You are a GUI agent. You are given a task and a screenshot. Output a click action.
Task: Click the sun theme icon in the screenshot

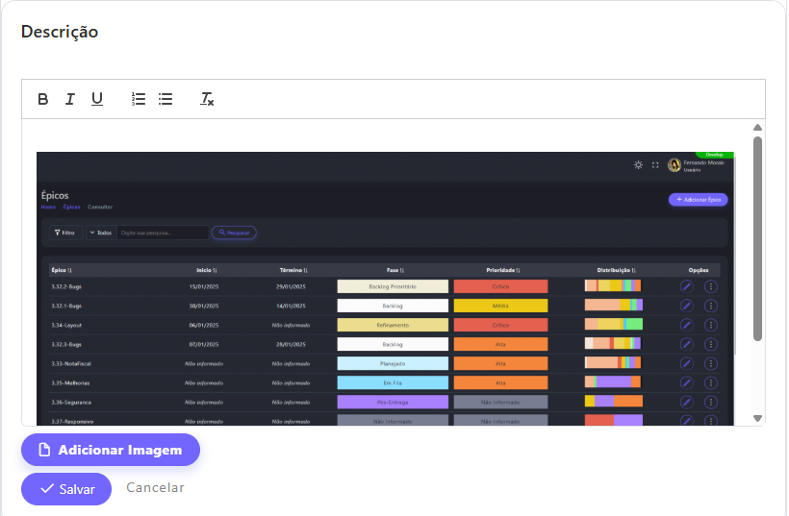638,165
